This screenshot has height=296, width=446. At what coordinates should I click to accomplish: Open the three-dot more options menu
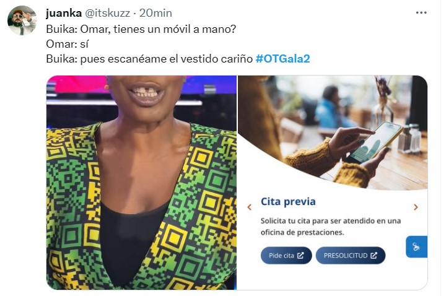(421, 13)
